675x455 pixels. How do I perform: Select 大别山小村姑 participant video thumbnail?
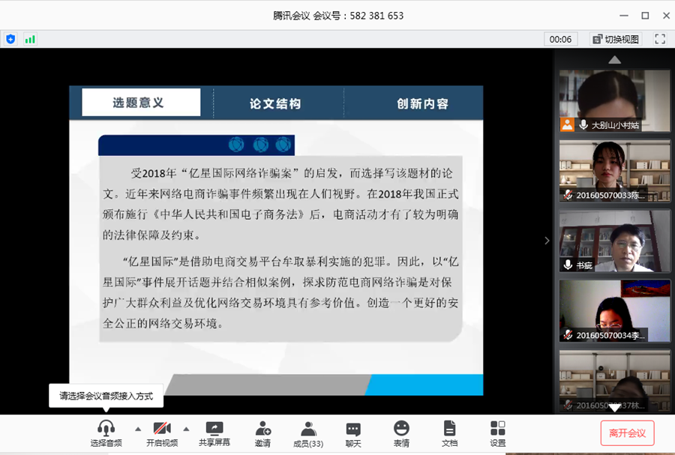click(x=614, y=100)
